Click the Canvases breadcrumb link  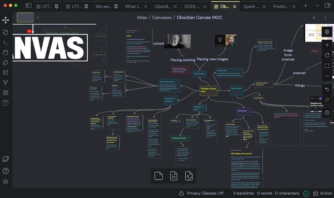(161, 18)
